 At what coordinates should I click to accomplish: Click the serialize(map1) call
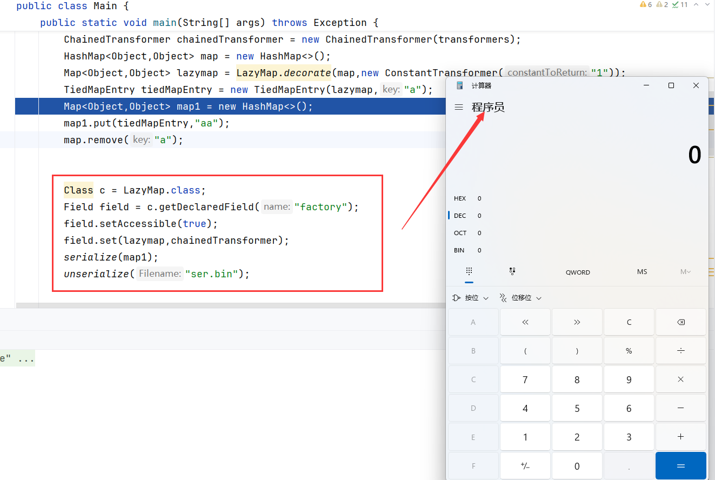tap(111, 257)
